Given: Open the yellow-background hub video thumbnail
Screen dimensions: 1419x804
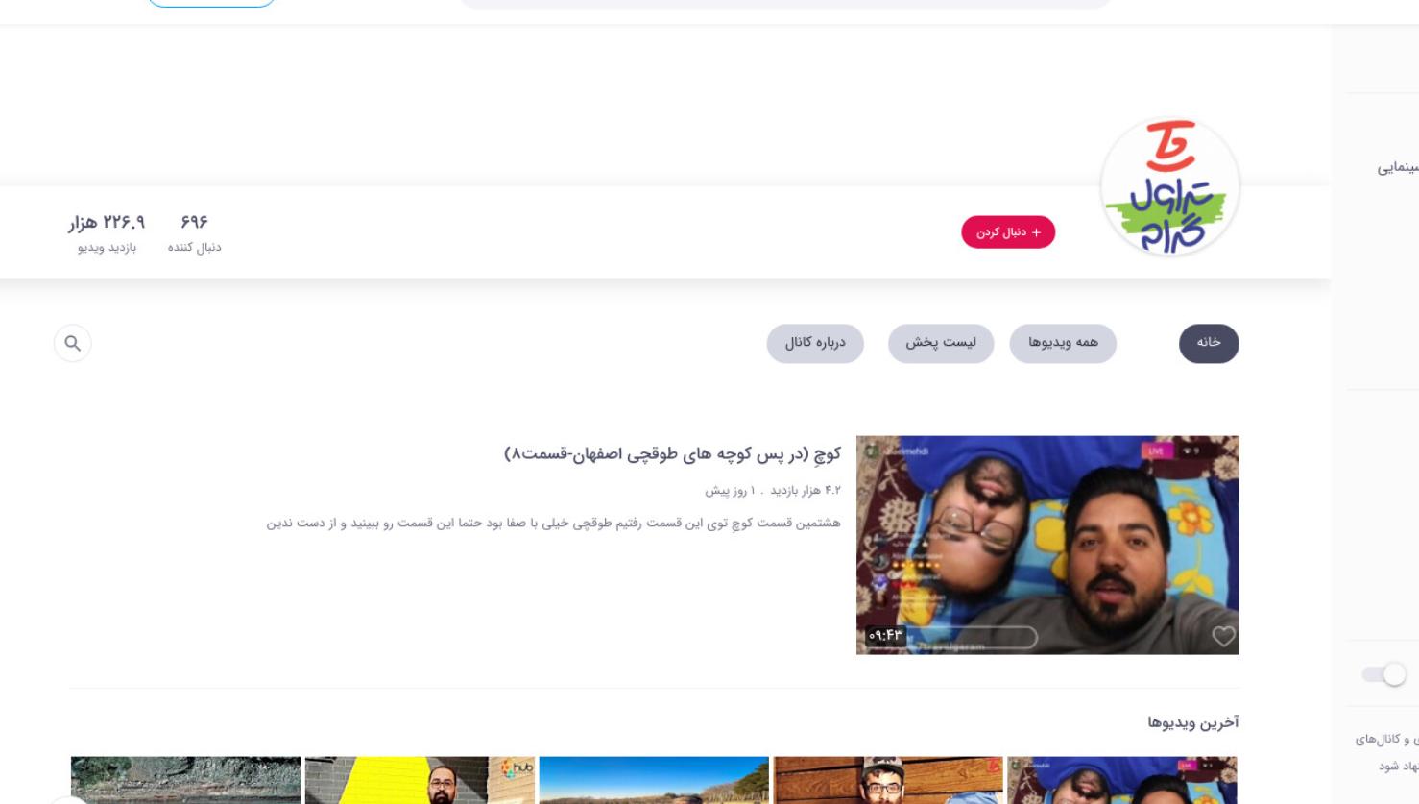Looking at the screenshot, I should [420, 780].
